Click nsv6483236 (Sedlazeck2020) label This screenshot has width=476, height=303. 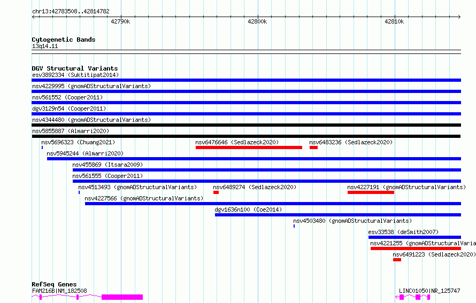point(351,142)
